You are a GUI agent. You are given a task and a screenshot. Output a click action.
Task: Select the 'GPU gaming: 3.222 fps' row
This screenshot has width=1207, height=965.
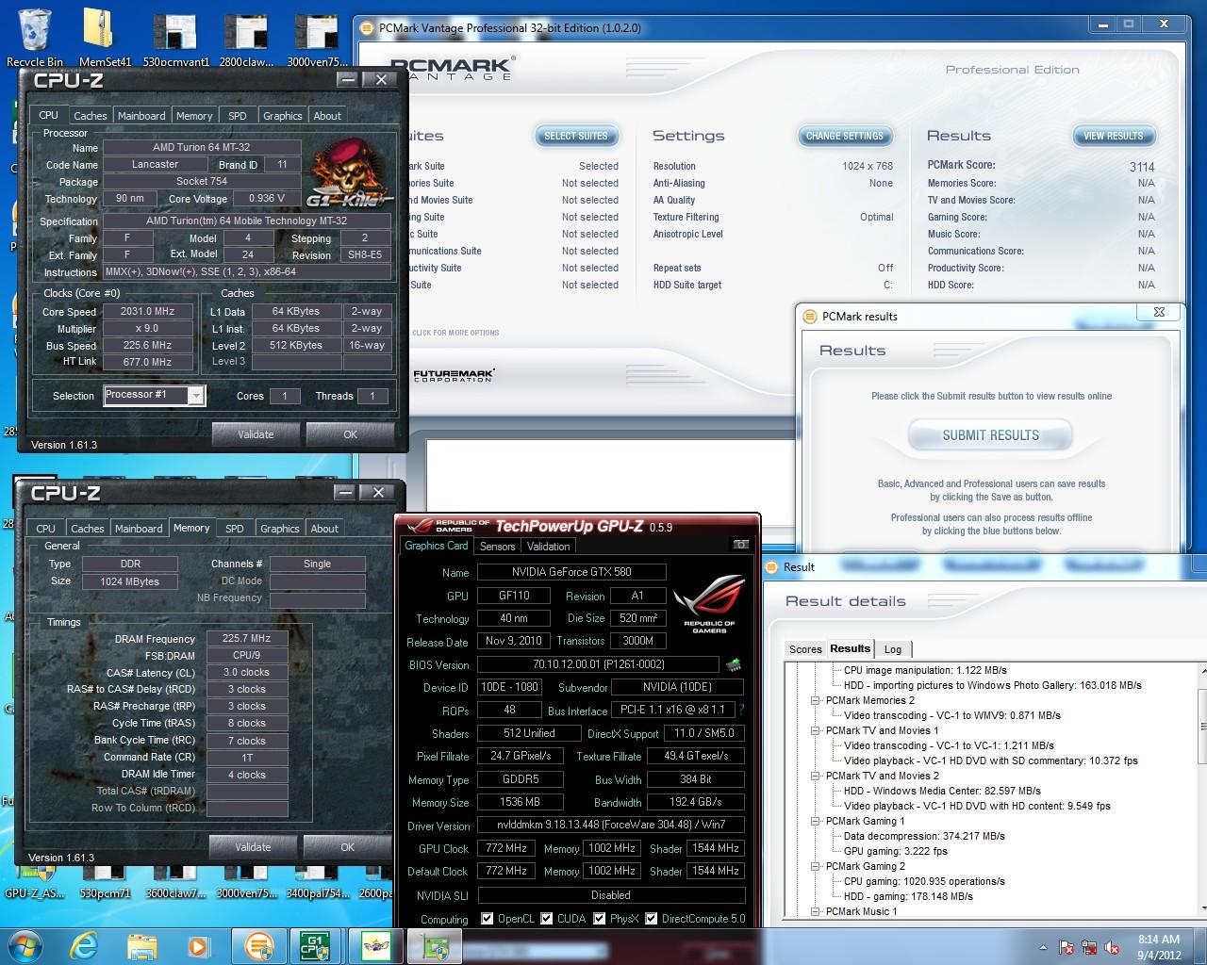tap(896, 851)
